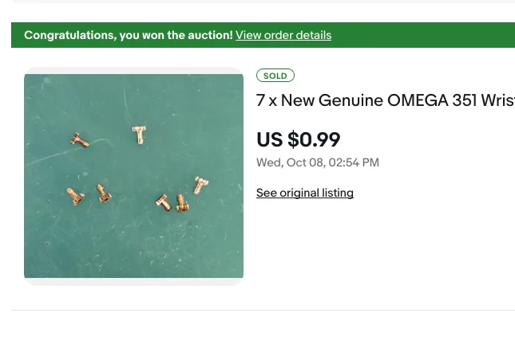Click the leftmost screw in product image
The width and height of the screenshot is (515, 352).
point(75,195)
